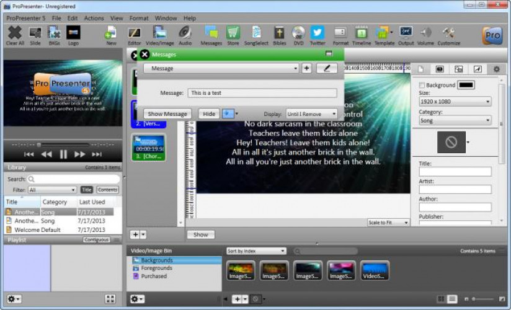Click the BKGs clear icon

(x=54, y=35)
